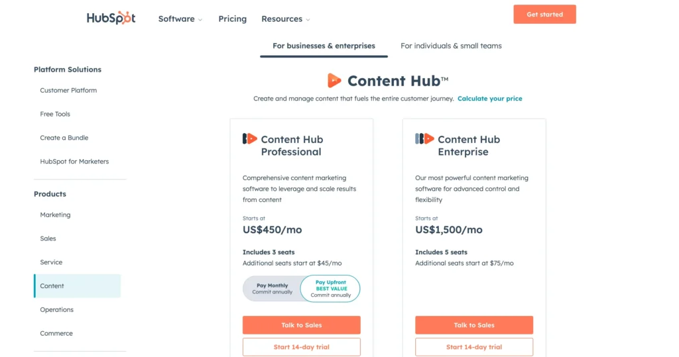Open Customer Platform in sidebar
The image size is (679, 357).
(x=68, y=90)
